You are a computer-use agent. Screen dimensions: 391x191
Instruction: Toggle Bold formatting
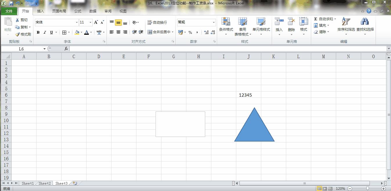tap(38, 32)
